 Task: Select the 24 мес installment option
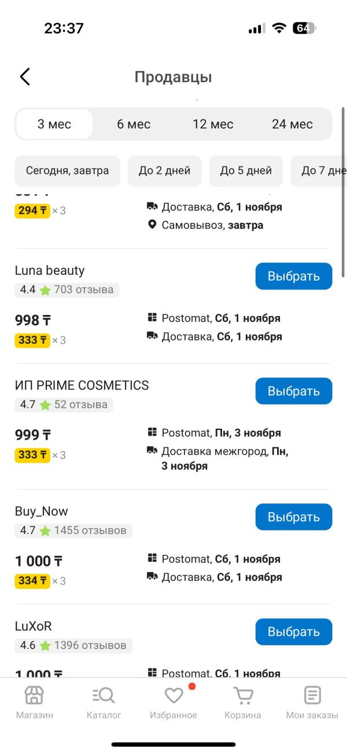coord(292,124)
